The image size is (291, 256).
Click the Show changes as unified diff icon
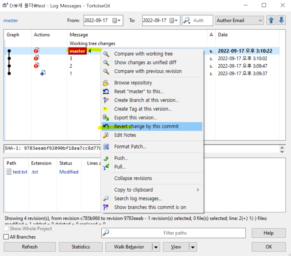pos(106,63)
